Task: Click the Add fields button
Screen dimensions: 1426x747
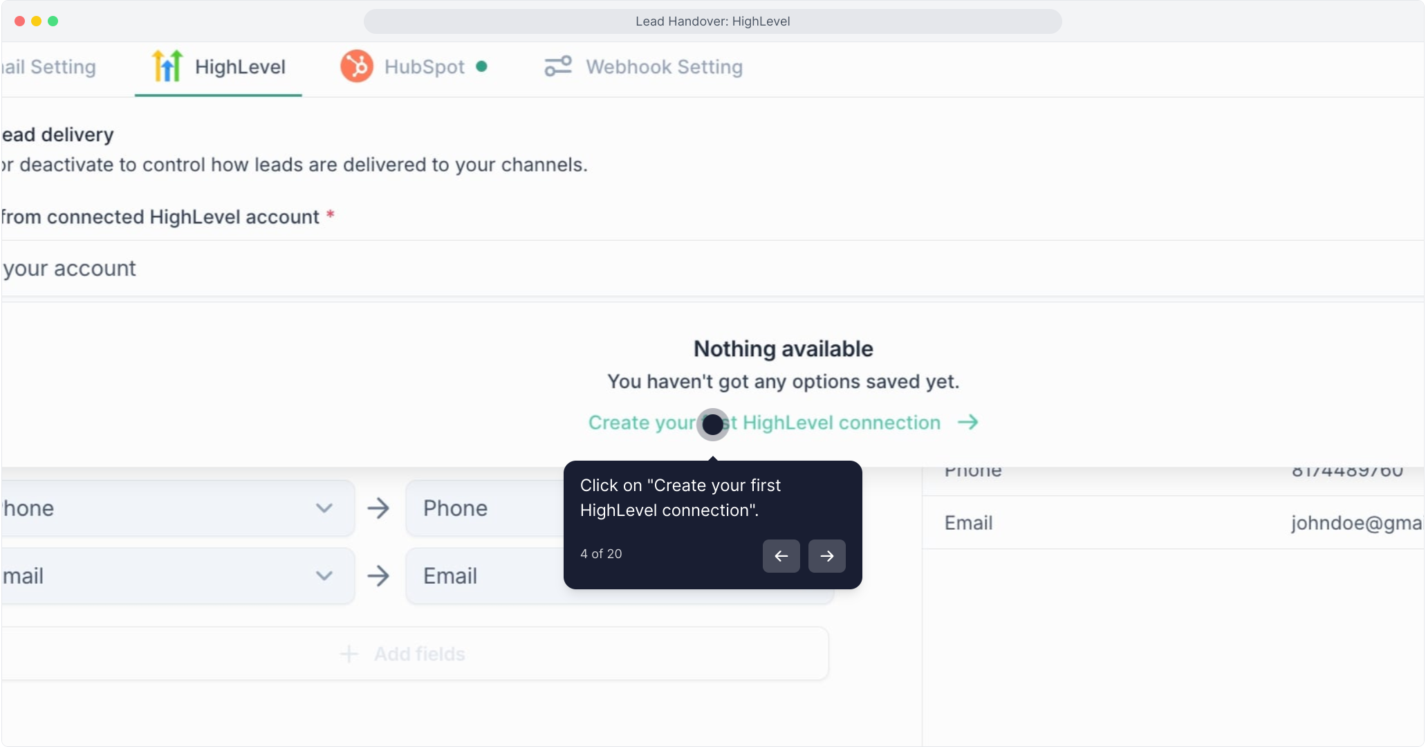Action: (x=419, y=654)
